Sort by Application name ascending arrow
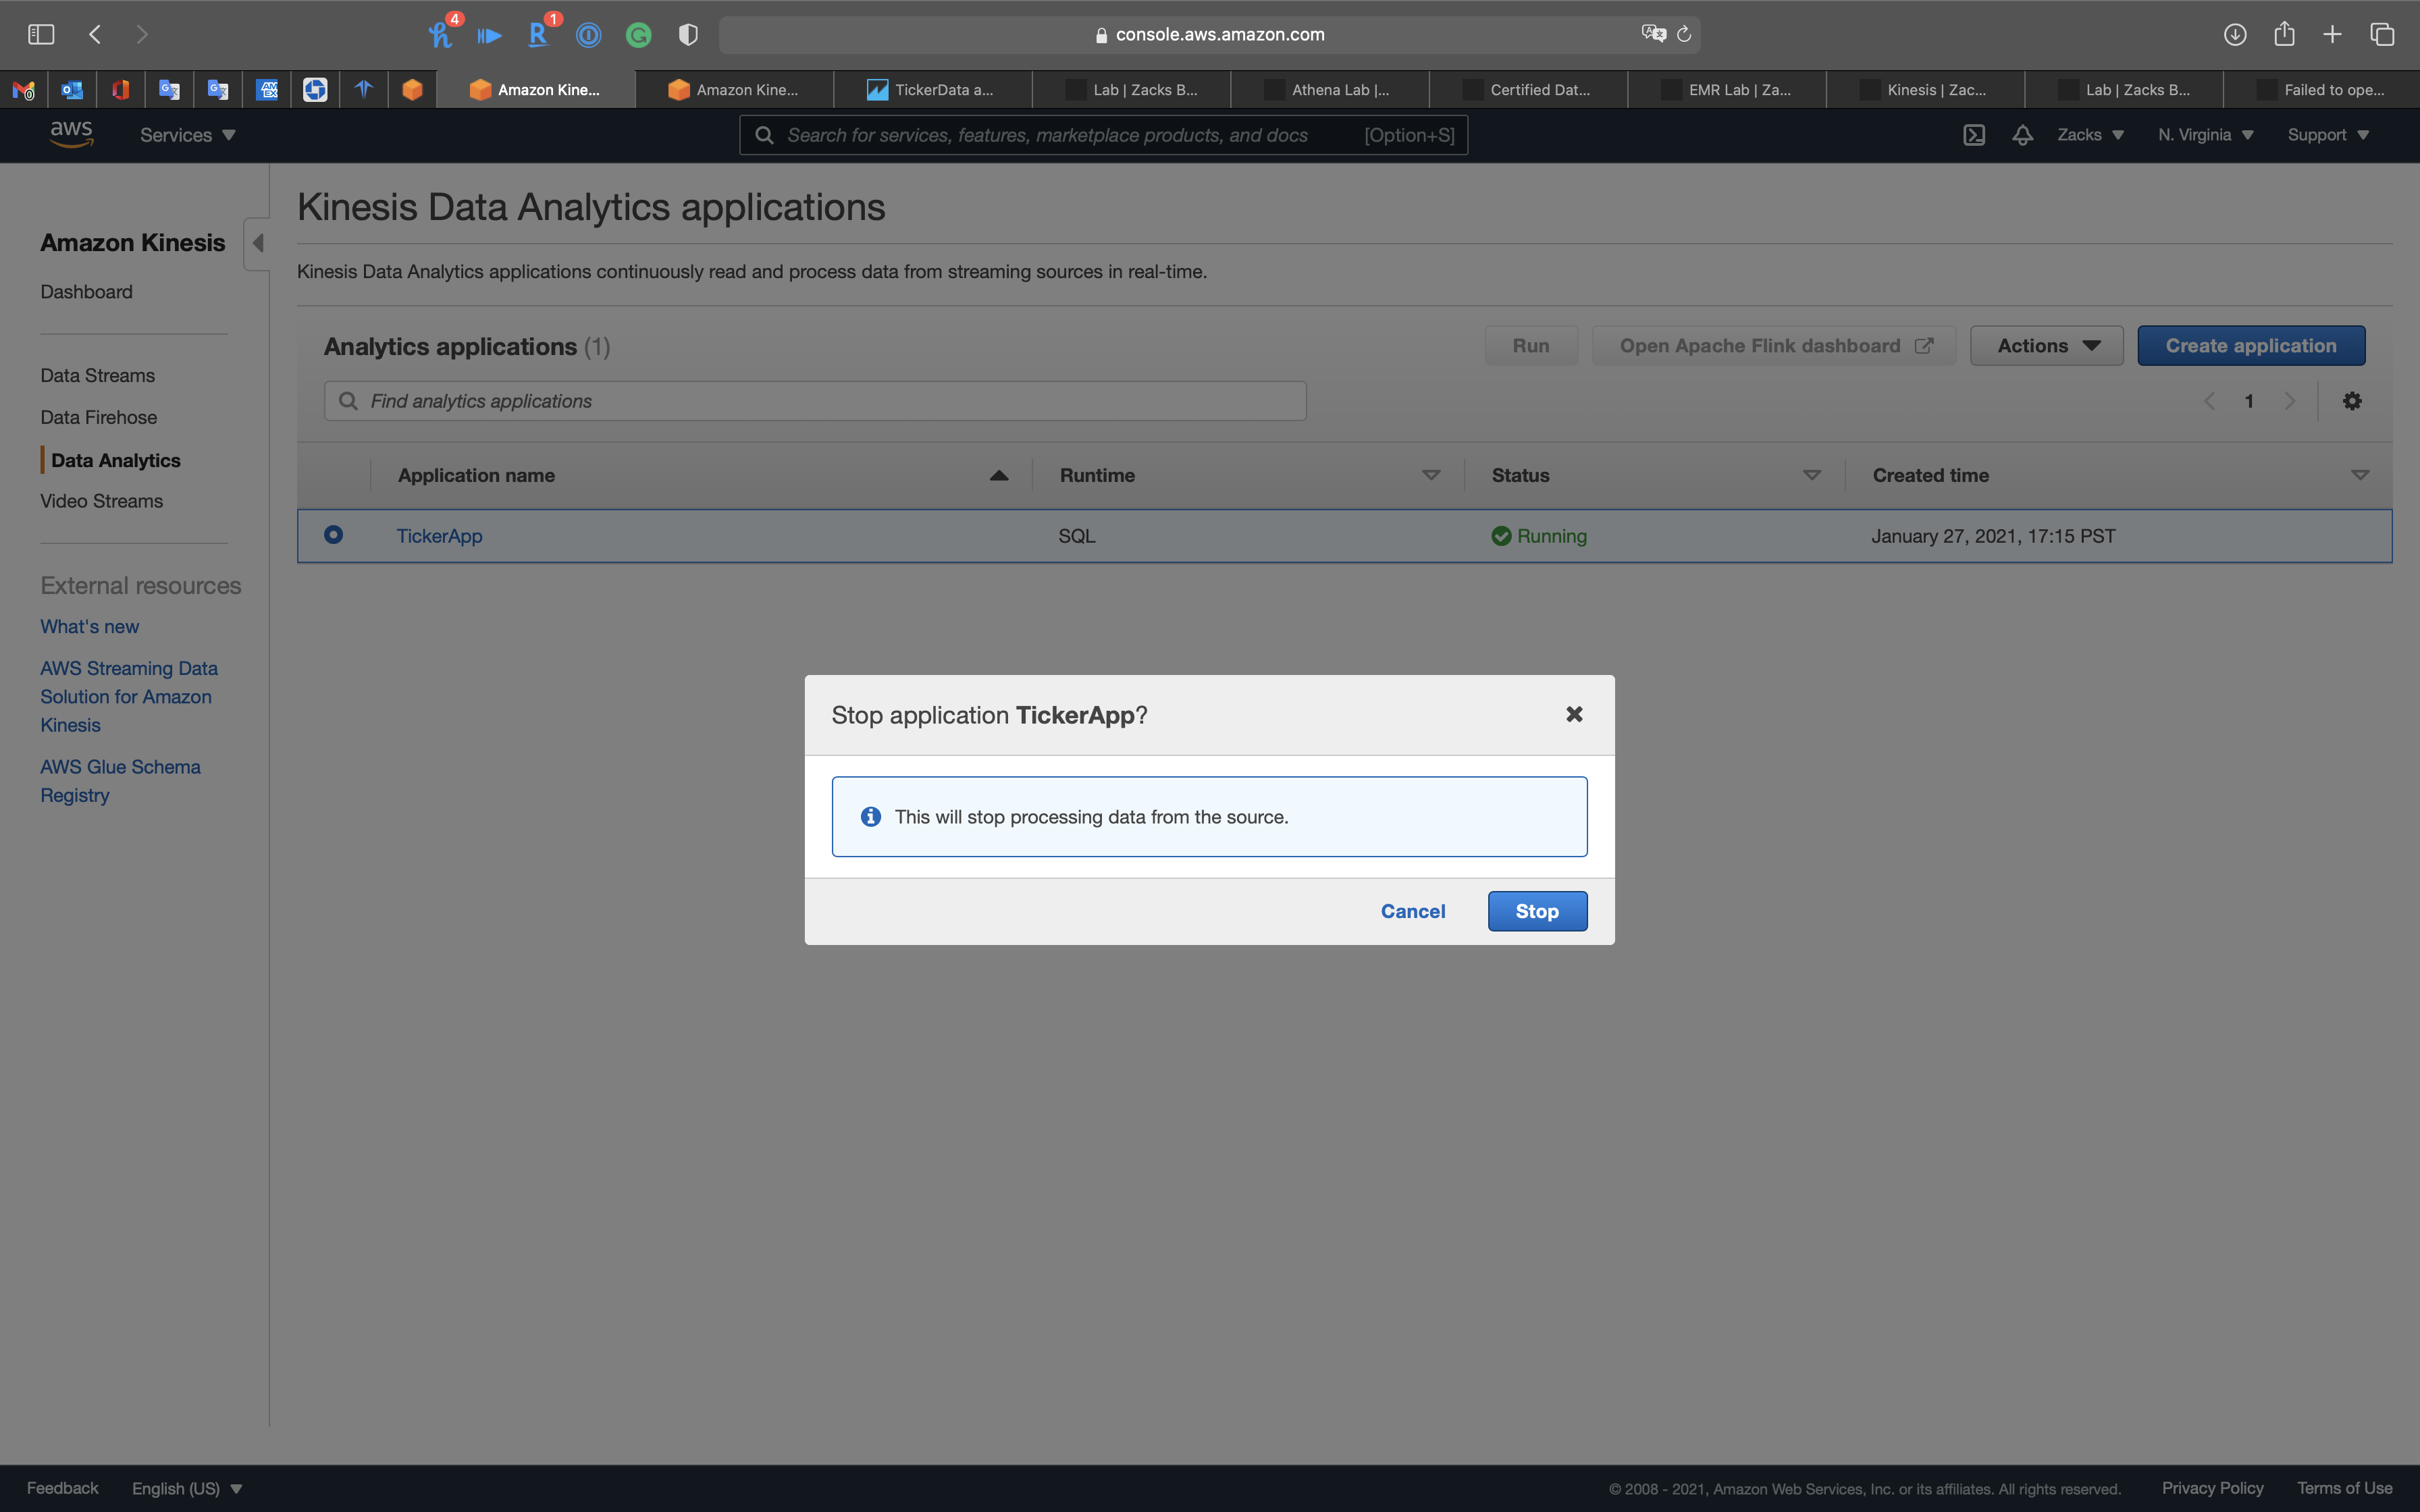 (998, 476)
